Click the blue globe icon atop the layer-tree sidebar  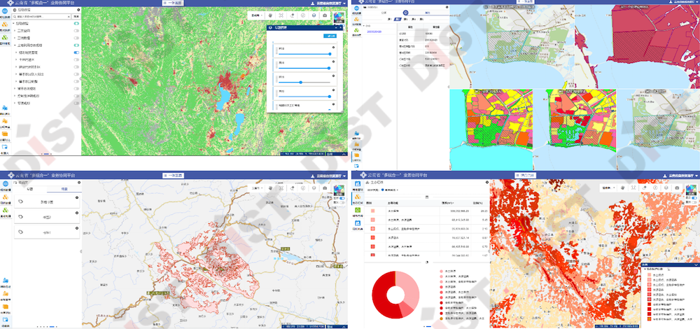5,11
